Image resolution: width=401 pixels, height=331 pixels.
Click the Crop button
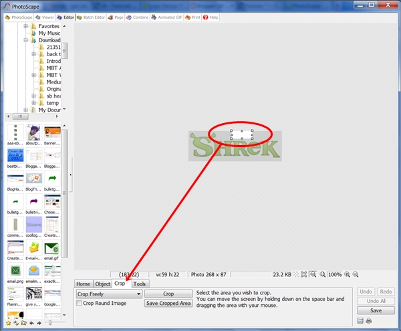point(168,294)
